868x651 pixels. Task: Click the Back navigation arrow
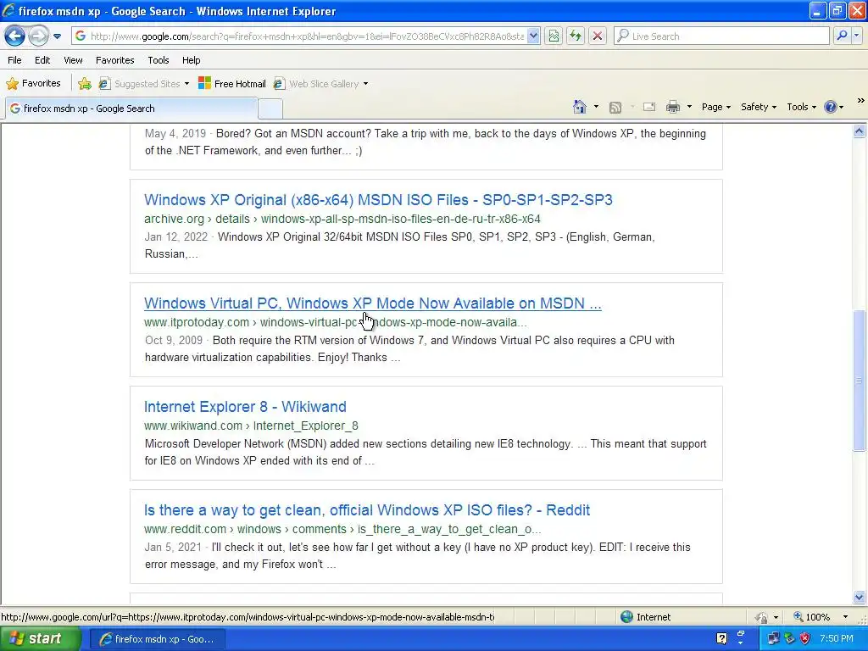coord(15,36)
